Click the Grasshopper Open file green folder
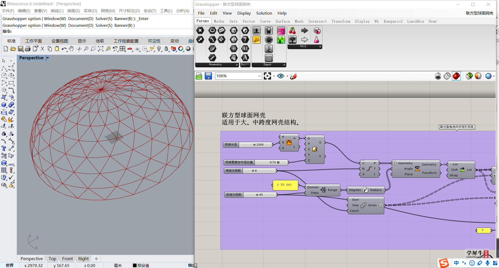Image resolution: width=499 pixels, height=268 pixels. 199,76
